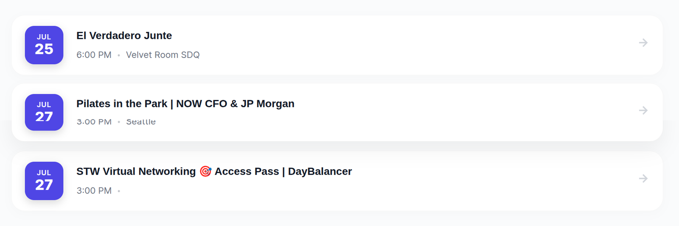Click the 3:00 PM time under STW Virtual Networking

94,191
